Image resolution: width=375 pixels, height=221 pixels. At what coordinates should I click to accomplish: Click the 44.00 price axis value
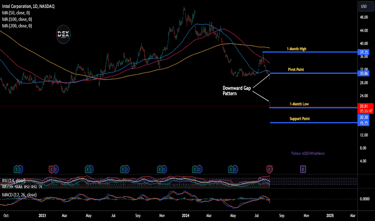(x=364, y=31)
